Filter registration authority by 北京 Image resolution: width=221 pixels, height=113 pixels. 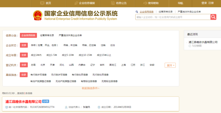click(x=43, y=65)
